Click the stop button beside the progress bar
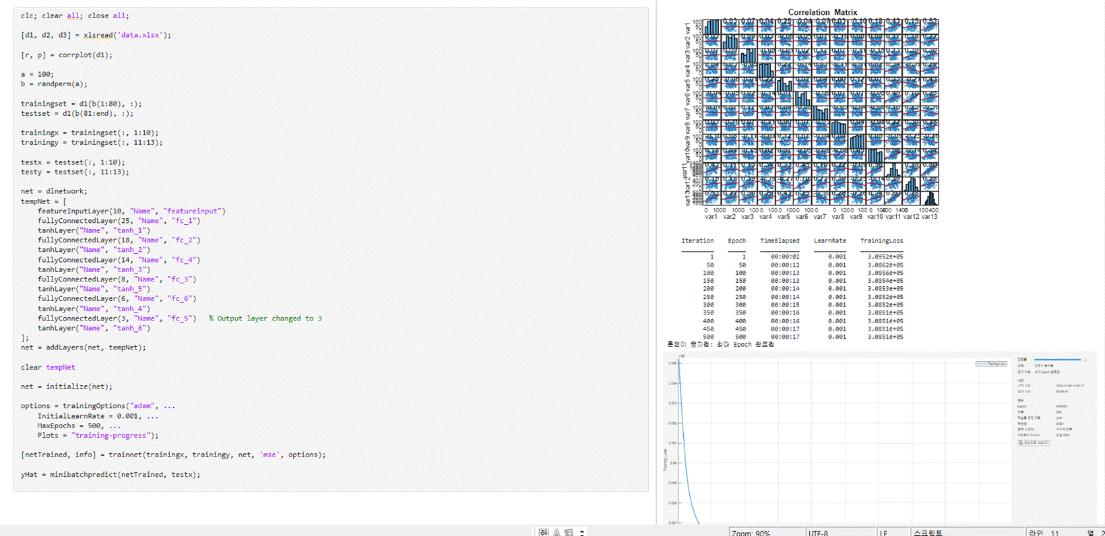This screenshot has width=1105, height=536. pyautogui.click(x=1085, y=360)
